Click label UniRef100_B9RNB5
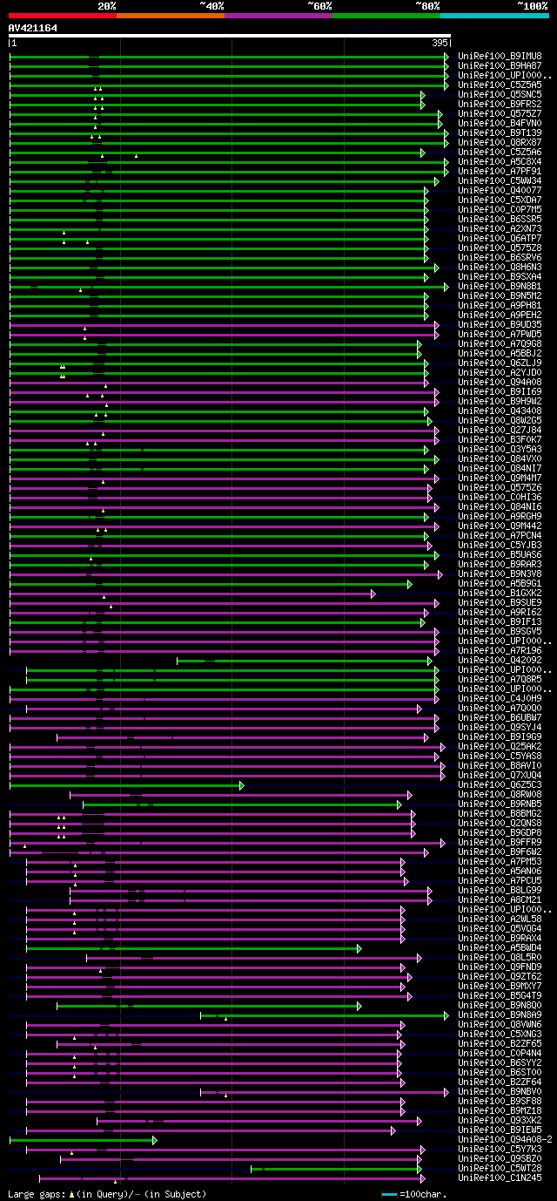The height and width of the screenshot is (1201, 557). pyautogui.click(x=500, y=804)
